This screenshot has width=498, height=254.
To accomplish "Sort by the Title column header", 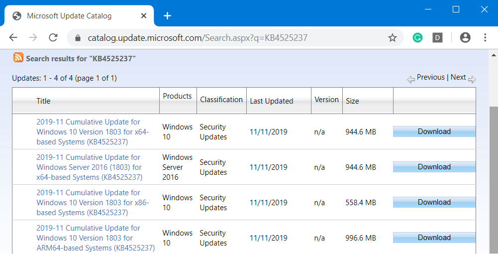I will (43, 101).
